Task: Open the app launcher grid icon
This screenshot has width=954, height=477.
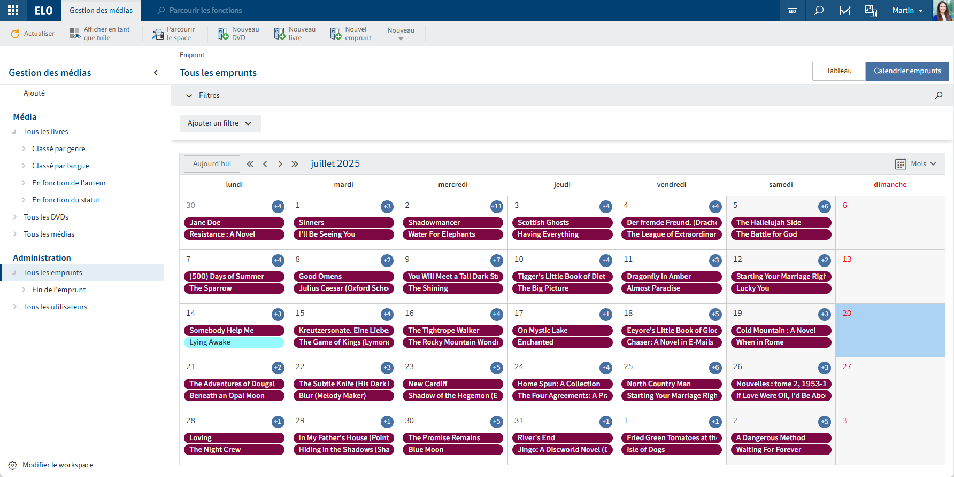Action: [x=13, y=10]
